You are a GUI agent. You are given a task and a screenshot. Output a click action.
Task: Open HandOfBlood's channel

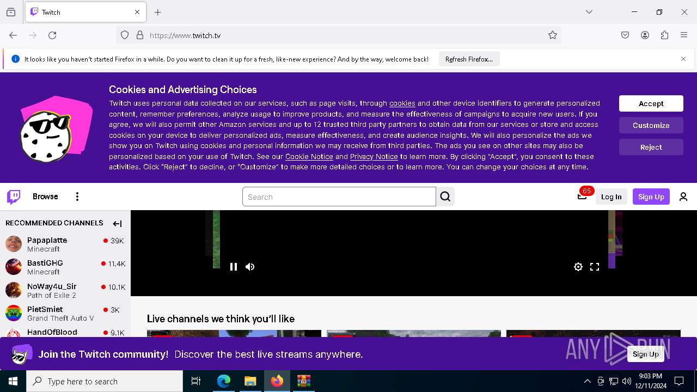pyautogui.click(x=65, y=332)
